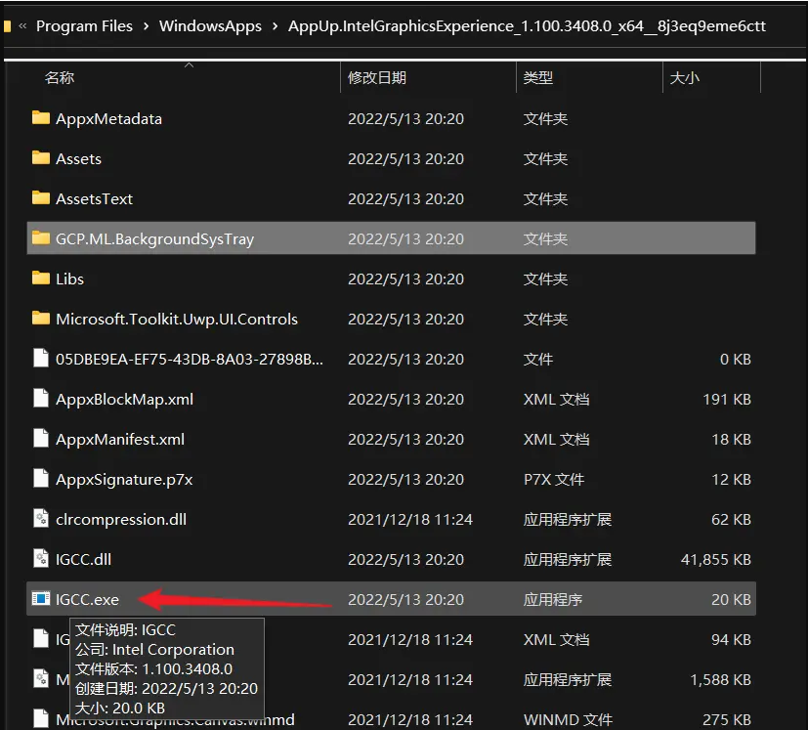The image size is (808, 730).
Task: Select the IGCC.exe application icon
Action: click(41, 599)
